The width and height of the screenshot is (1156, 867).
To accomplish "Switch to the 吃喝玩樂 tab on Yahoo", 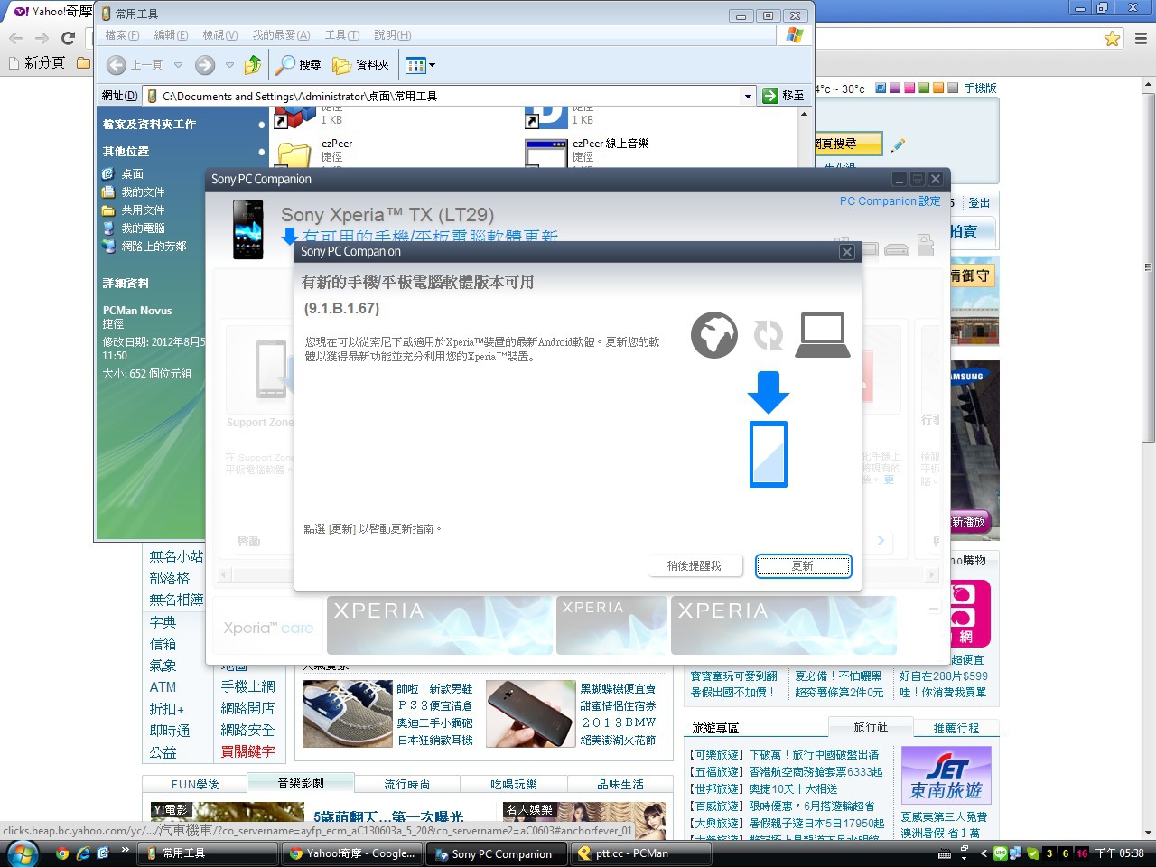I will pos(513,785).
